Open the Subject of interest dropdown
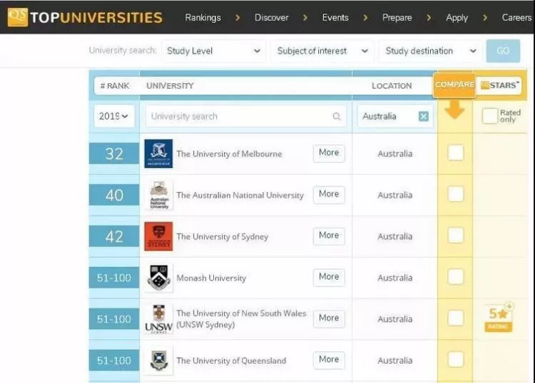 pos(322,51)
